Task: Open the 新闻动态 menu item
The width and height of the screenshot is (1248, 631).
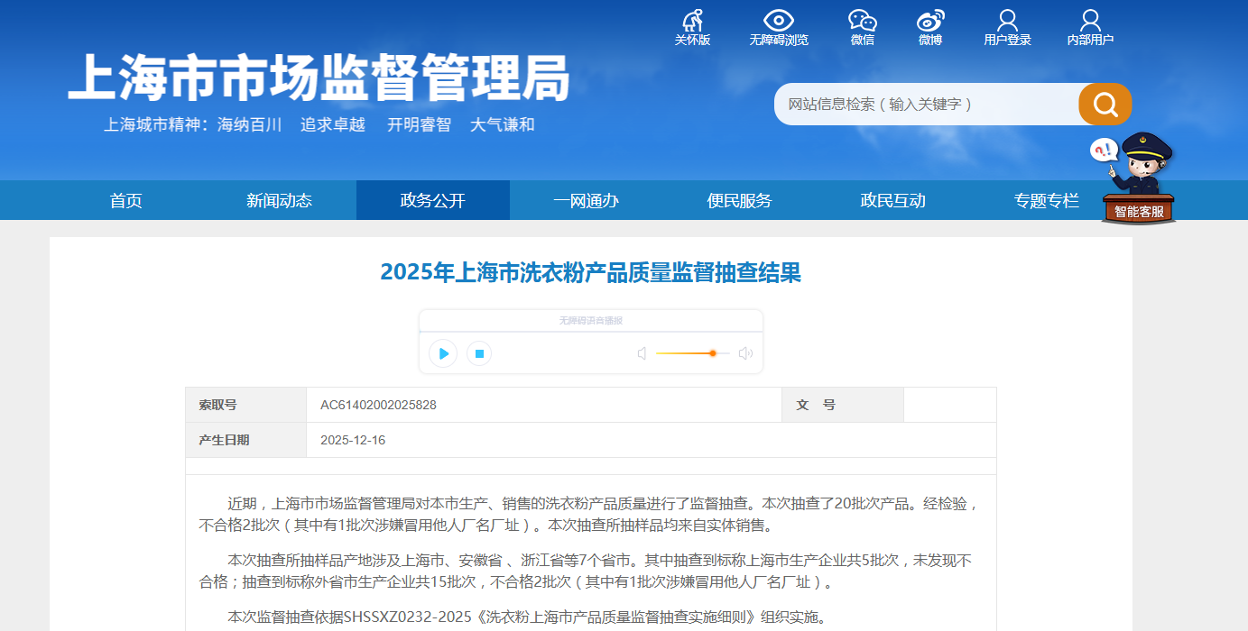Action: [279, 200]
